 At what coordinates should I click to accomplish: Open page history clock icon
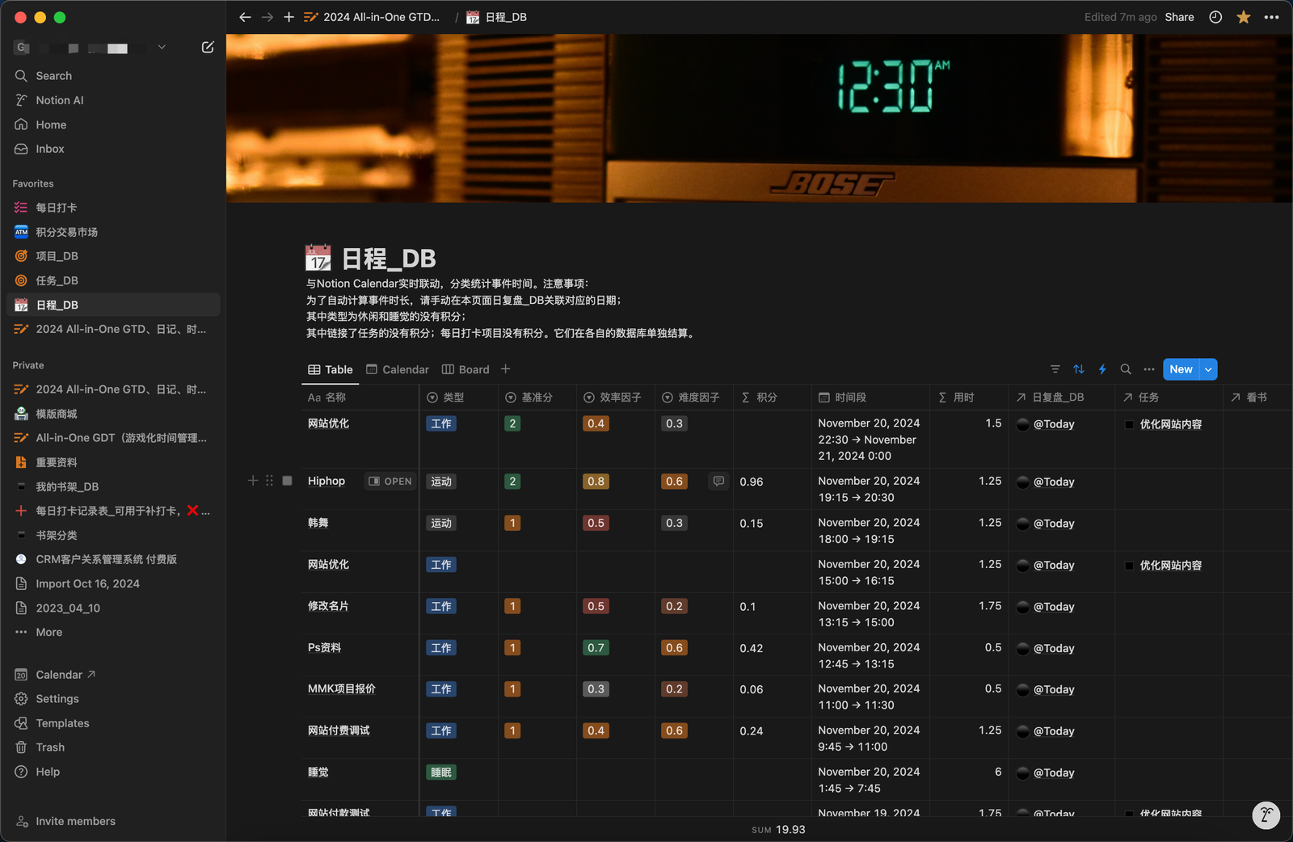click(x=1215, y=17)
